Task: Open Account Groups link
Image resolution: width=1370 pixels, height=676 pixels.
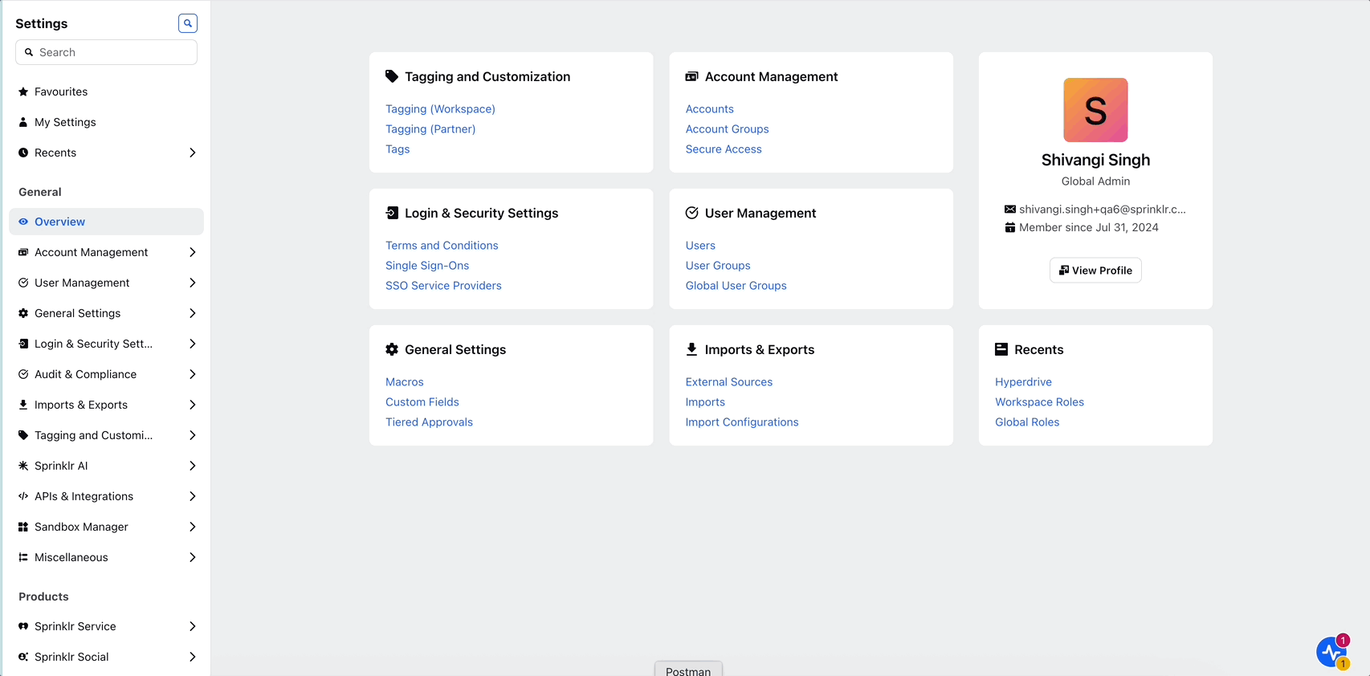Action: 728,129
